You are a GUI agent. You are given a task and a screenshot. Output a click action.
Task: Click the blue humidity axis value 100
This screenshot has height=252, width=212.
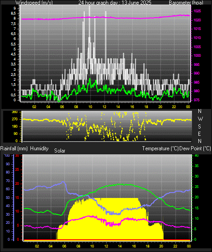point(7,156)
